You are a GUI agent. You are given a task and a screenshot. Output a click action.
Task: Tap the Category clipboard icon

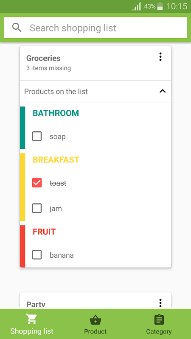(159, 320)
